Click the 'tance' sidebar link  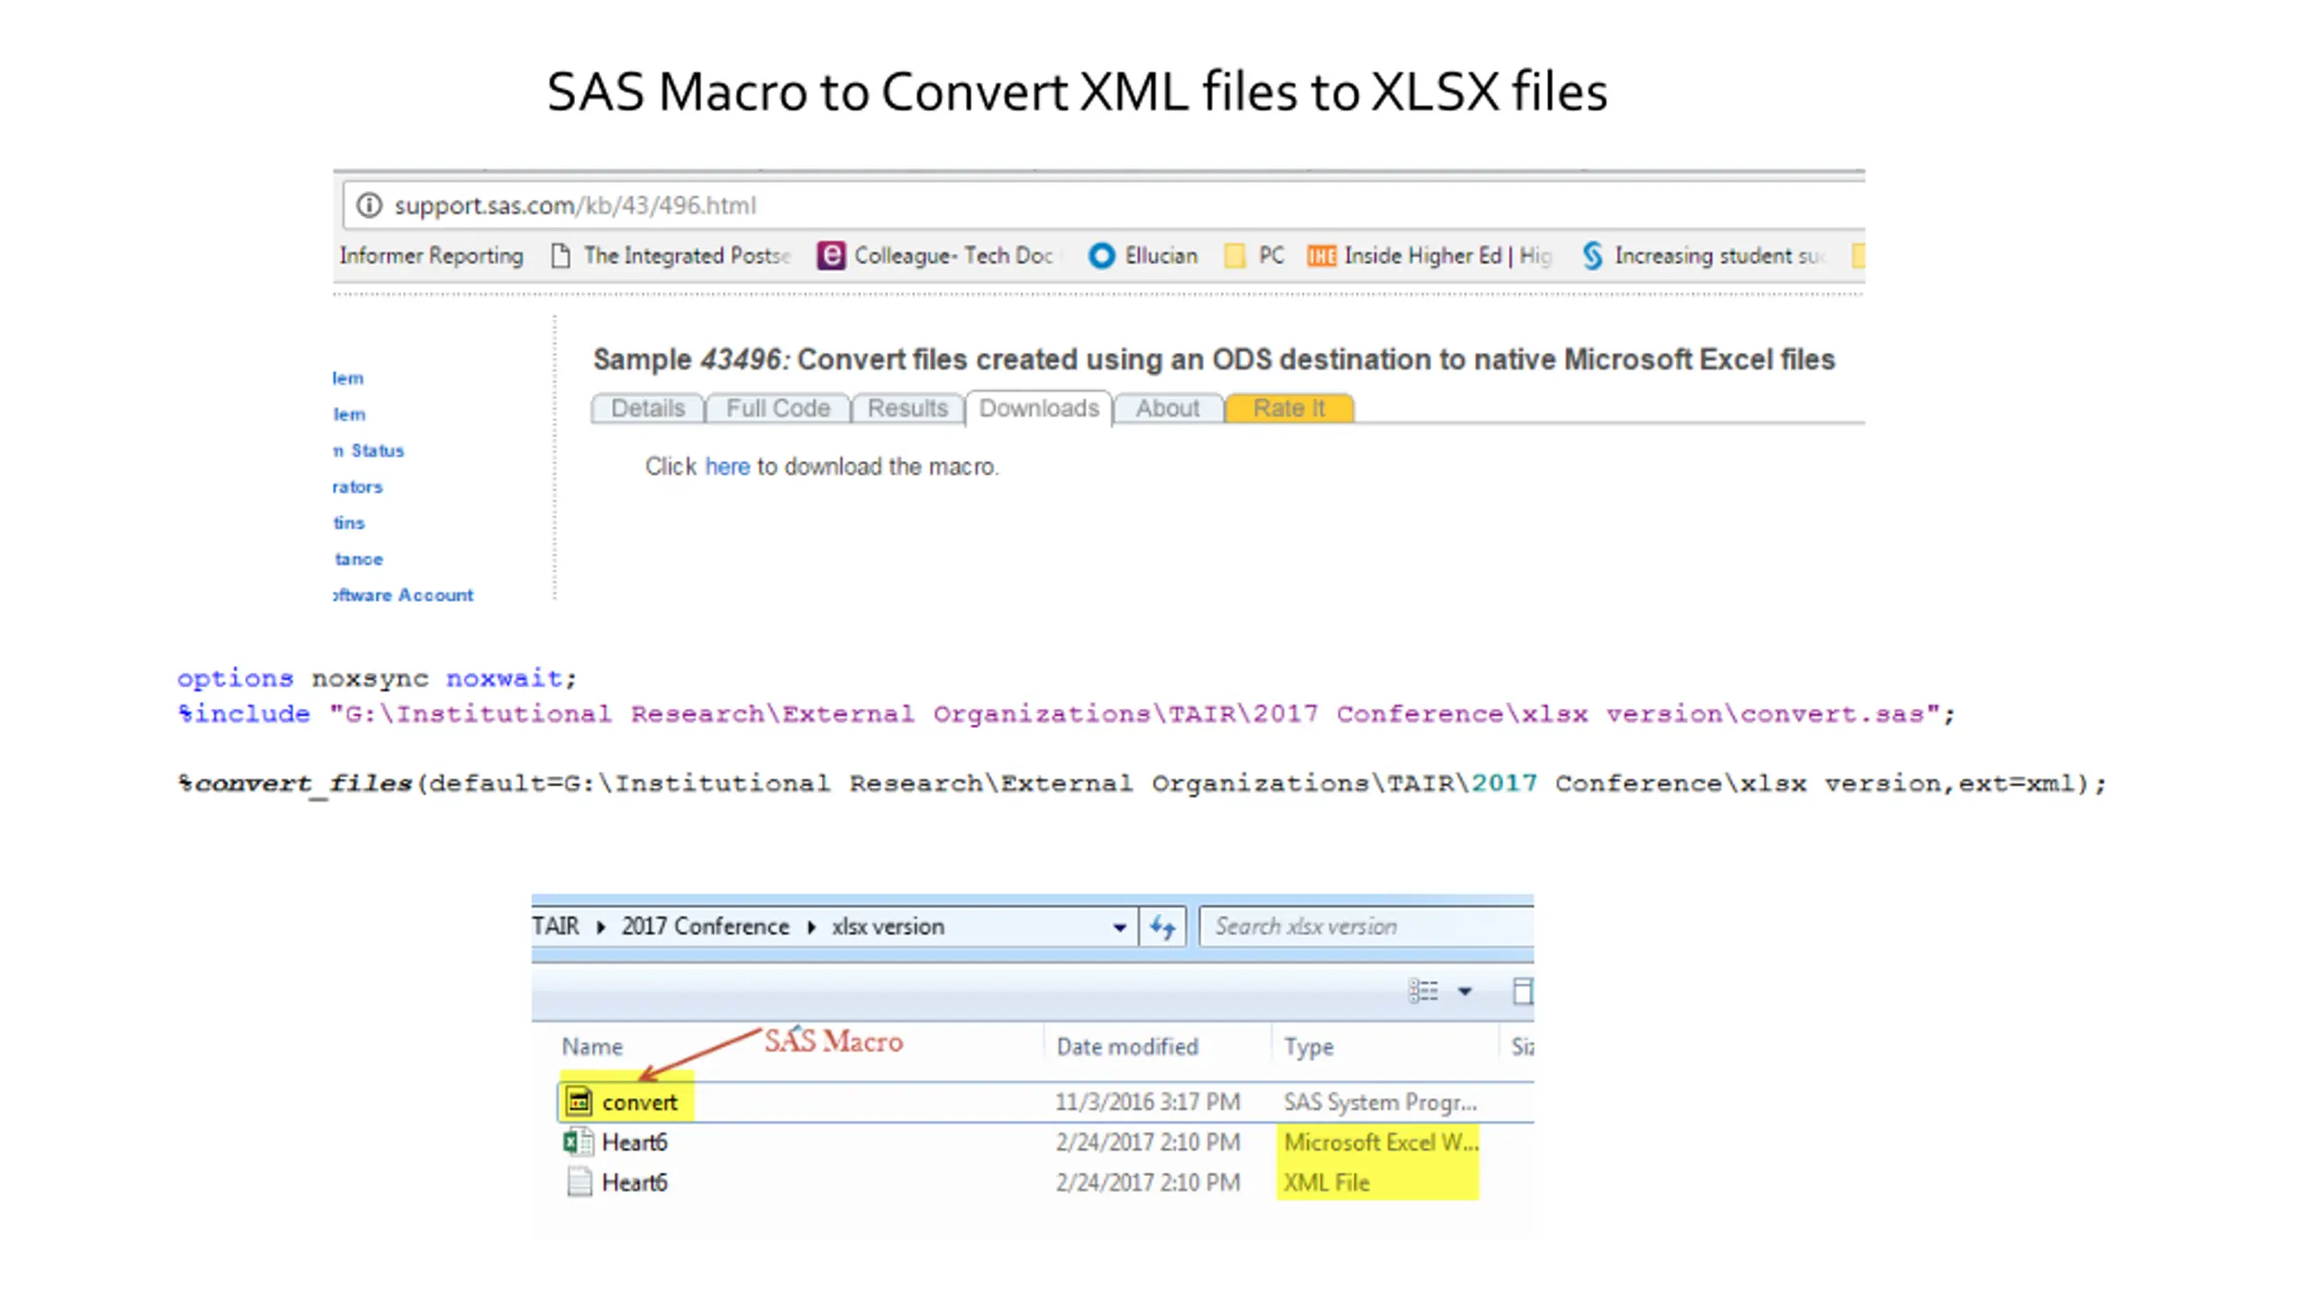coord(359,559)
